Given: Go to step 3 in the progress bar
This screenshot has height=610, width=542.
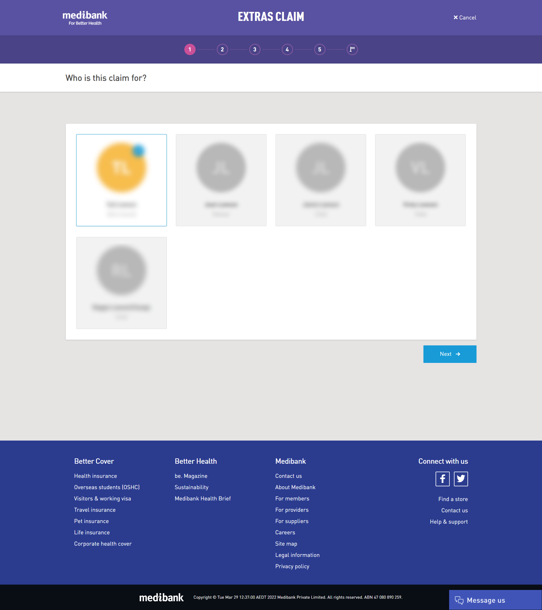Looking at the screenshot, I should 255,49.
